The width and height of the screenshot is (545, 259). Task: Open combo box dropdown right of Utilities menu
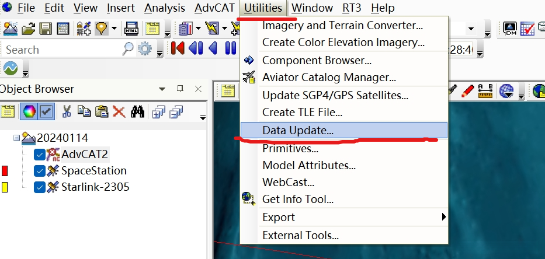pos(471,29)
